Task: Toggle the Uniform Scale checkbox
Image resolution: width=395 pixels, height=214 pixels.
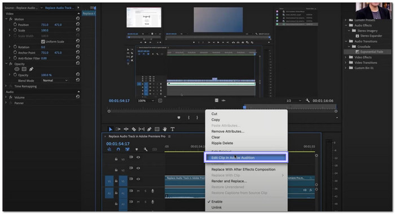Action: click(43, 42)
